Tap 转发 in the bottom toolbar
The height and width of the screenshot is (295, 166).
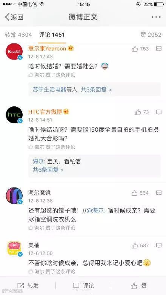28,286
